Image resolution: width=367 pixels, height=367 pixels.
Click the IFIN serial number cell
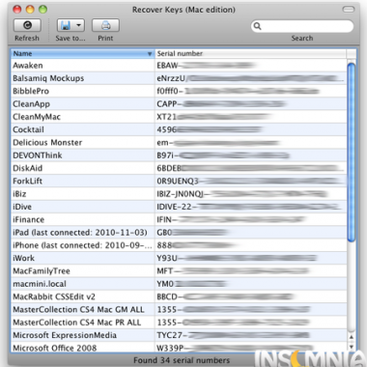coord(250,220)
